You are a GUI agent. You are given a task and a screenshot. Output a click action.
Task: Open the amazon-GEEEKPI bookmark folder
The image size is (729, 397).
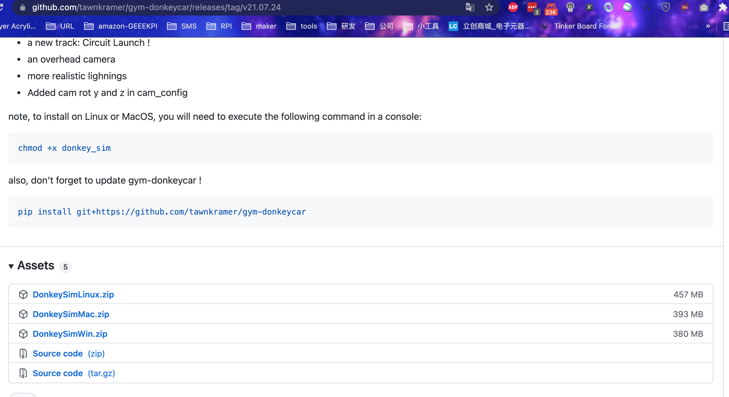[121, 26]
